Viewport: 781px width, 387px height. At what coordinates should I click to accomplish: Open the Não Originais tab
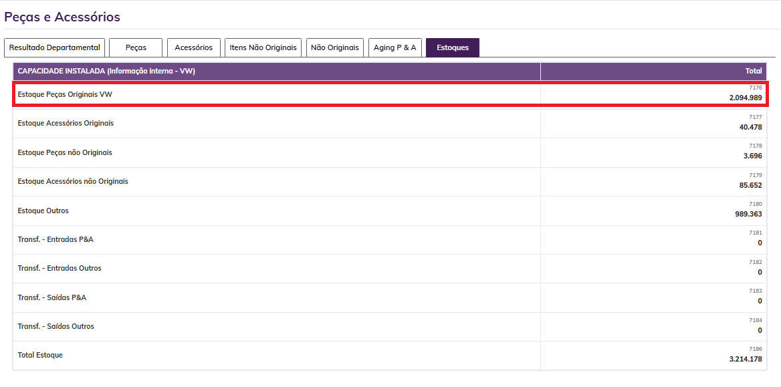[335, 47]
